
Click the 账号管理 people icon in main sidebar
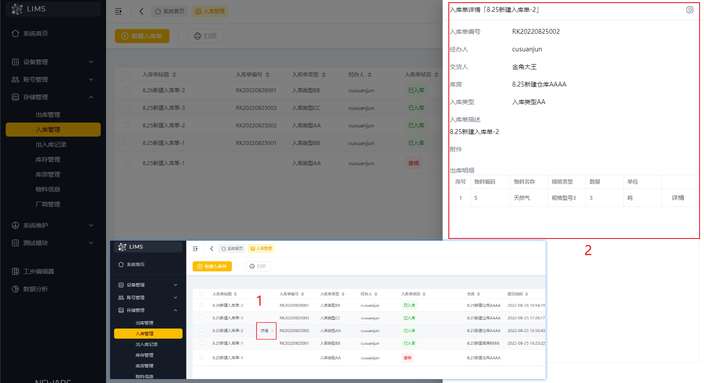click(x=15, y=79)
